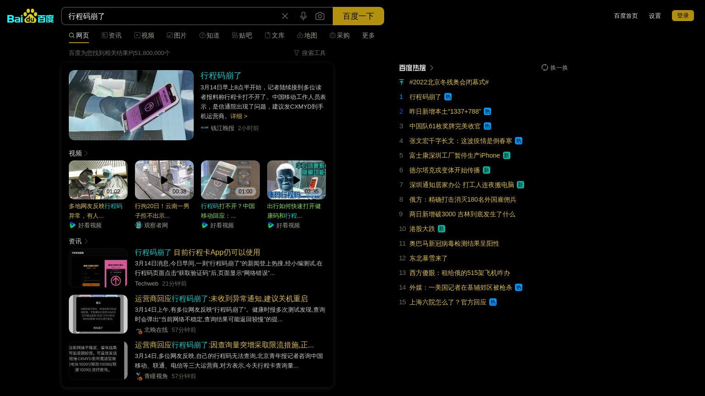Open hot search 行程码崩了
Screen dimensions: 705x396
pyautogui.click(x=425, y=97)
